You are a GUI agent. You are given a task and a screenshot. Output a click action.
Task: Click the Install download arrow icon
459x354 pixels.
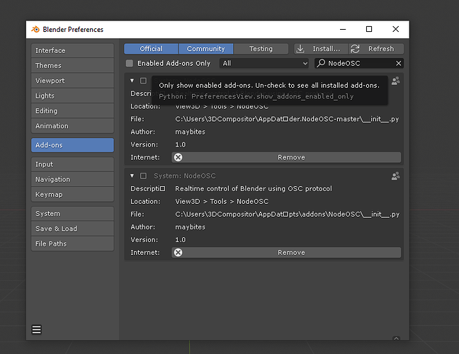pos(300,49)
